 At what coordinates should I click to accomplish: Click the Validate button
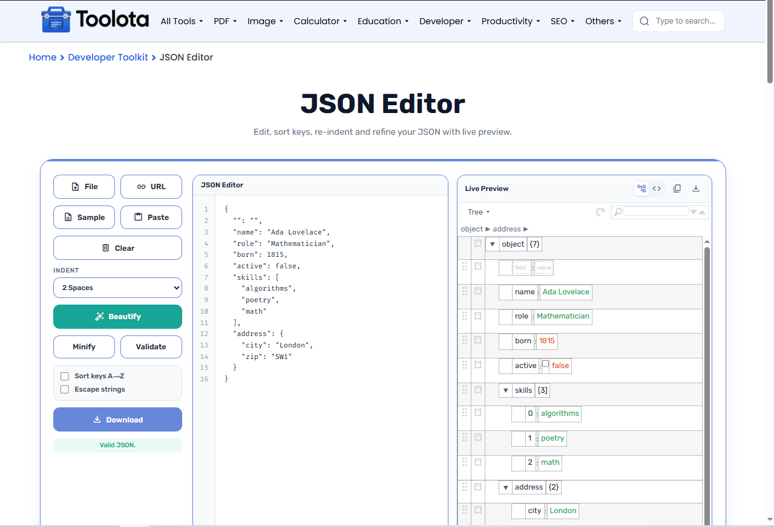point(151,347)
